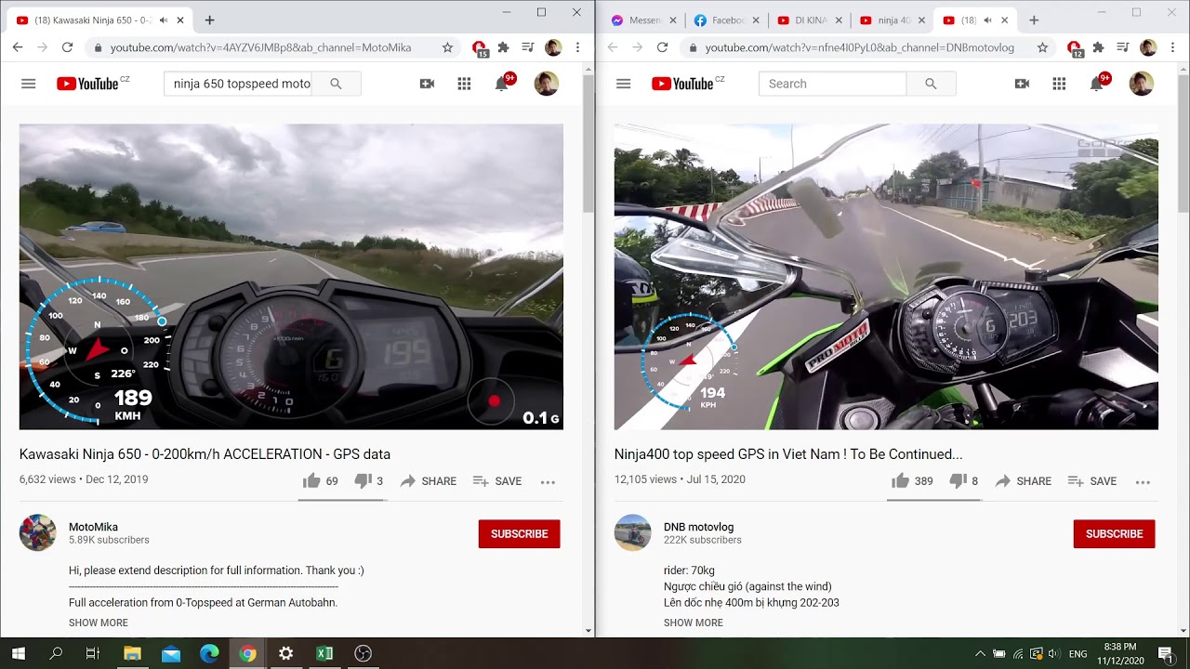Focus search box containing ninja 650 topspeed moto
Screen dimensions: 1190x669
238,84
